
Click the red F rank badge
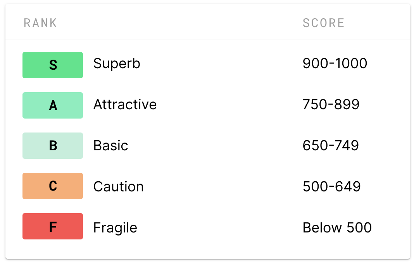[53, 226]
